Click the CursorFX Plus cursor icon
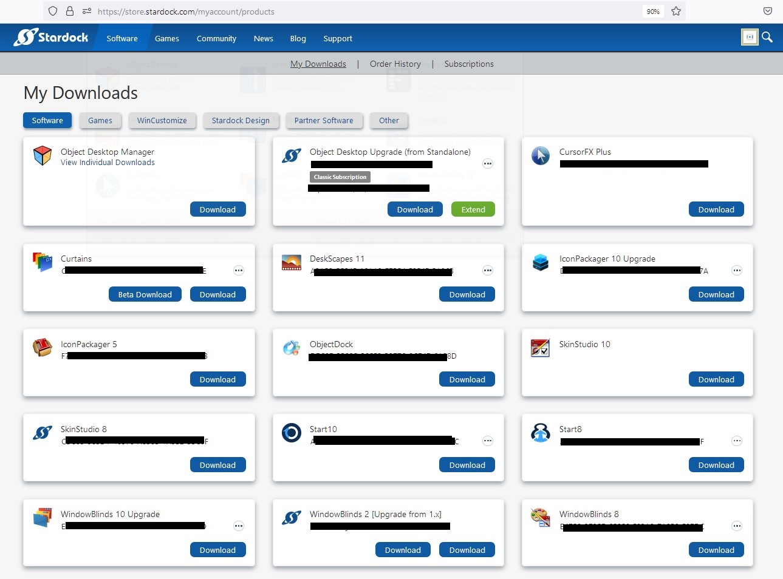Viewport: 783px width, 579px height. pyautogui.click(x=541, y=156)
